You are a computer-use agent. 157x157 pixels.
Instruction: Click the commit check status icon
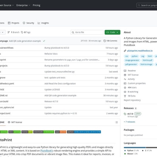point(44,41)
